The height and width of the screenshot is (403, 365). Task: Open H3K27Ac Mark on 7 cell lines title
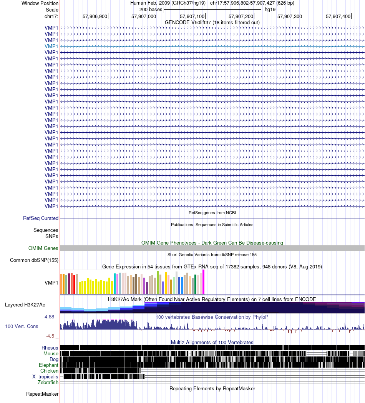pos(212,300)
